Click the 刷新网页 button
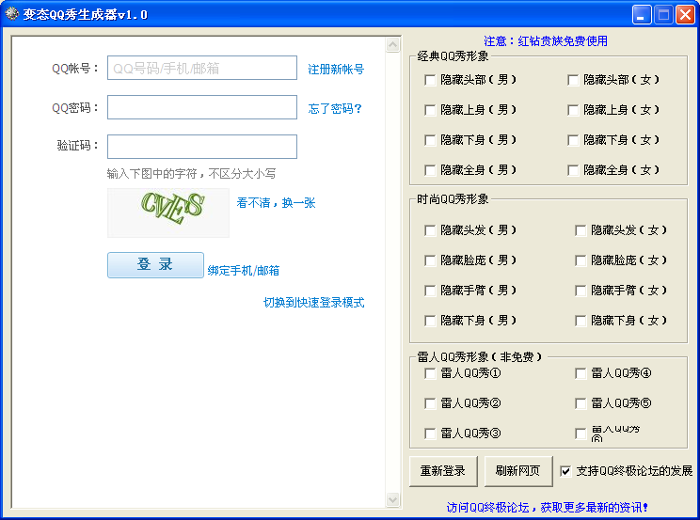Viewport: 700px width, 520px height. [x=518, y=471]
